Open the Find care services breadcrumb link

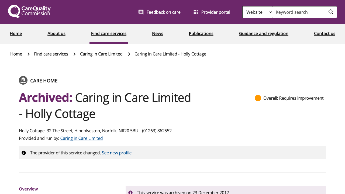click(51, 54)
